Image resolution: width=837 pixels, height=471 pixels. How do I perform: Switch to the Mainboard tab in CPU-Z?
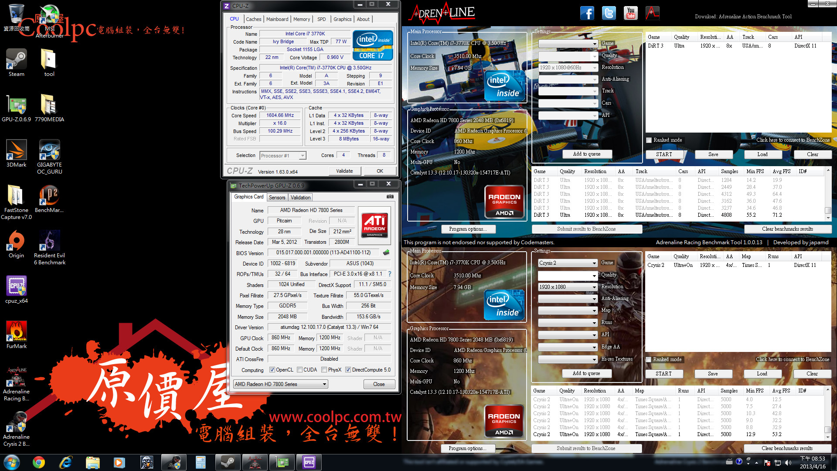pyautogui.click(x=277, y=19)
